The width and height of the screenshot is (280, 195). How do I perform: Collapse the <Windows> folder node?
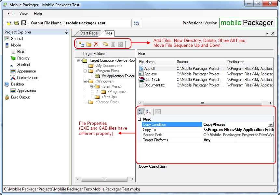85,81
